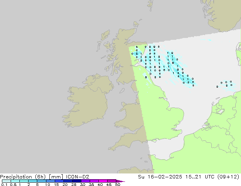Click the 10–15 mm legend color swatch

pos(50,181)
